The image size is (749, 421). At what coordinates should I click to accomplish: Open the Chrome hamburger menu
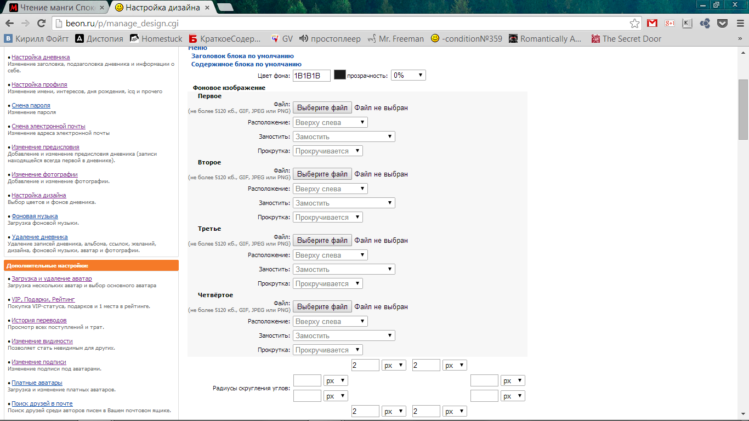coord(740,23)
